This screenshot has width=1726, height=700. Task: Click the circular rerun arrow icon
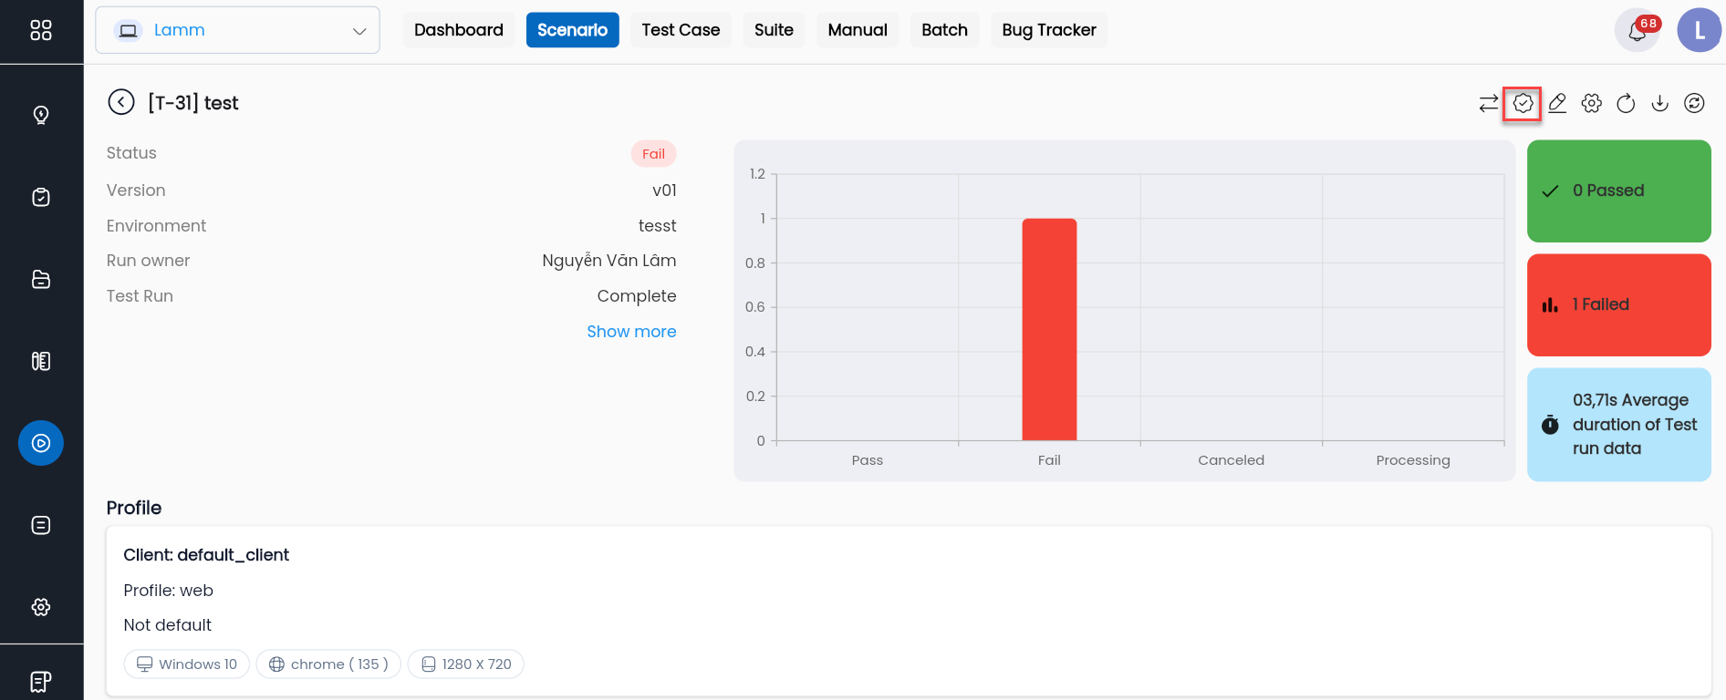click(x=1626, y=103)
